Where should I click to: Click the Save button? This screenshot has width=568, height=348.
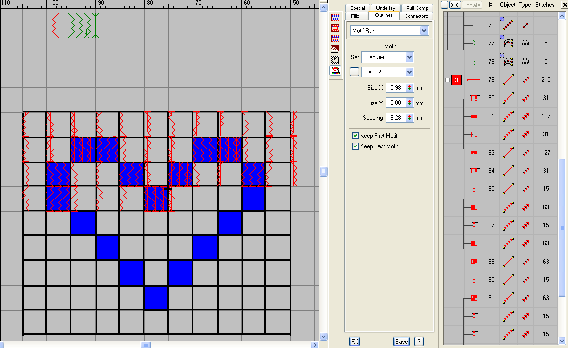tap(401, 341)
